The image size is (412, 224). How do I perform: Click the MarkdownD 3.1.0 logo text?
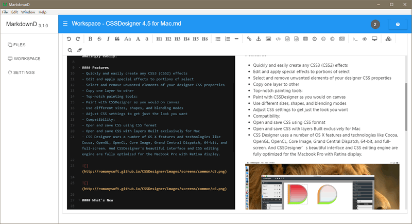pyautogui.click(x=27, y=24)
